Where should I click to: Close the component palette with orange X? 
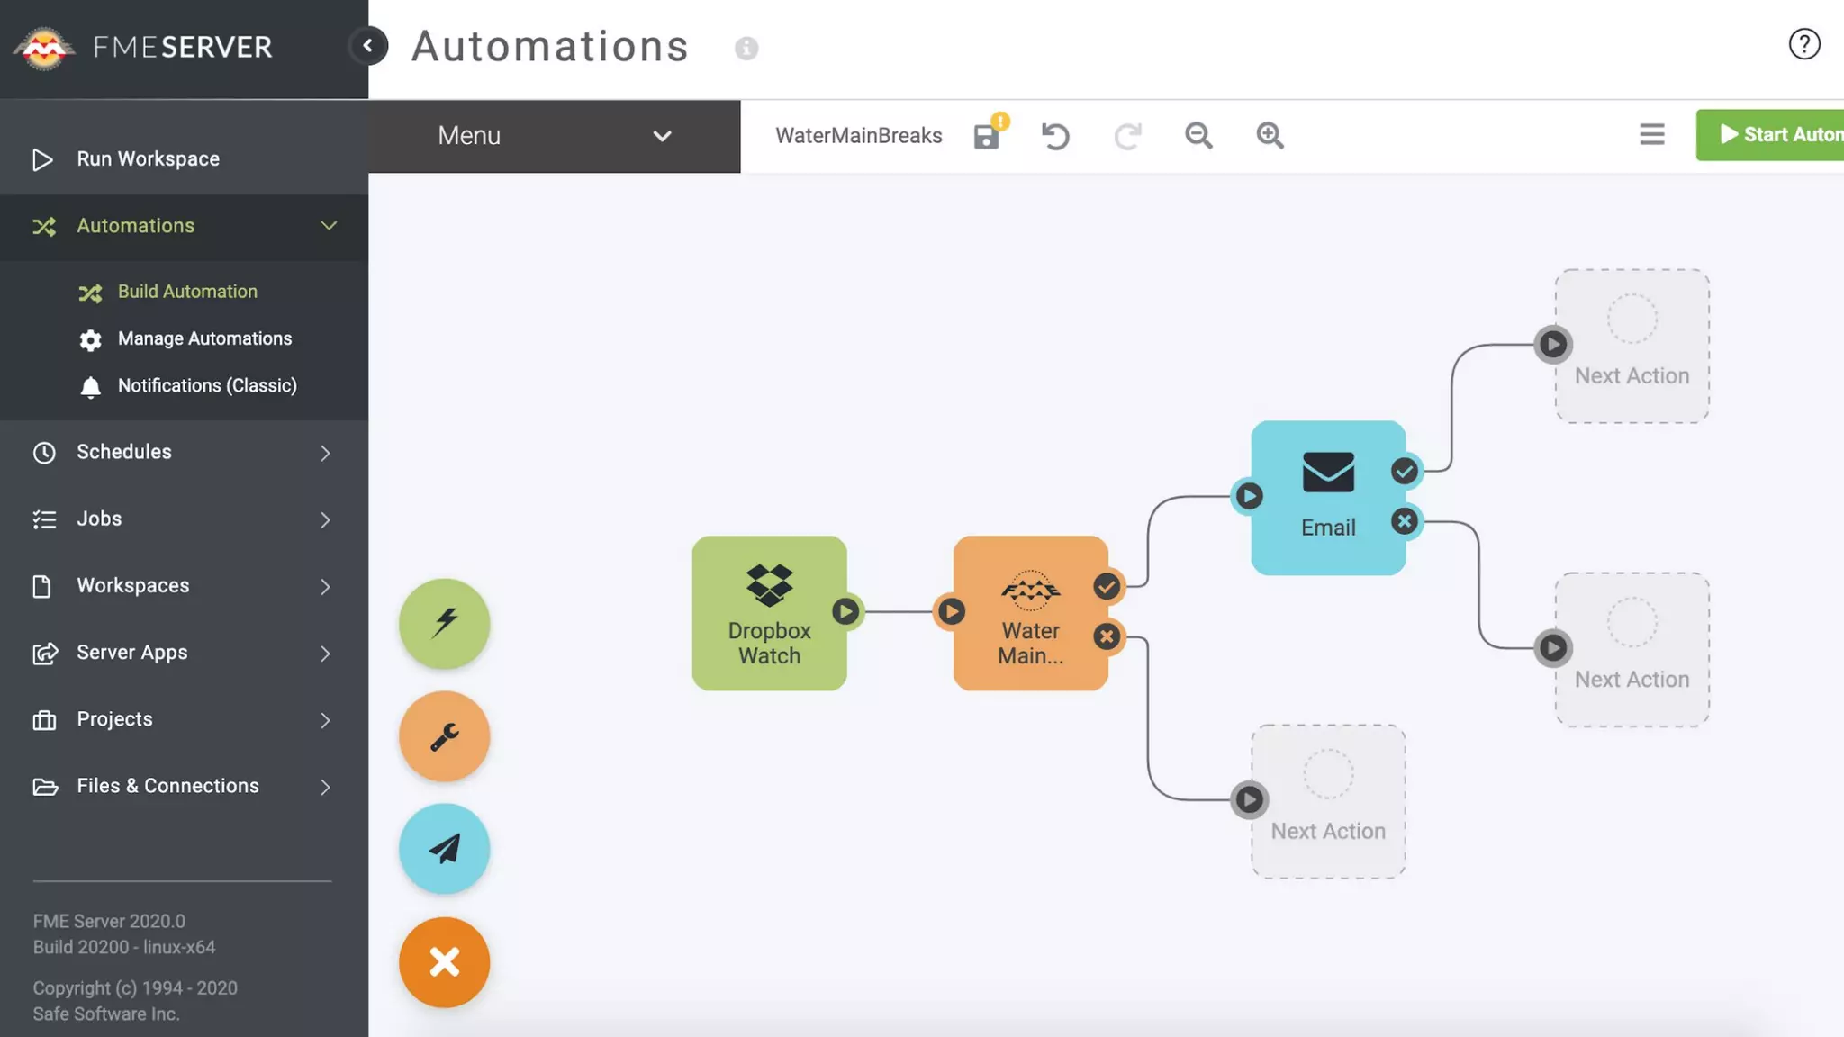coord(444,962)
